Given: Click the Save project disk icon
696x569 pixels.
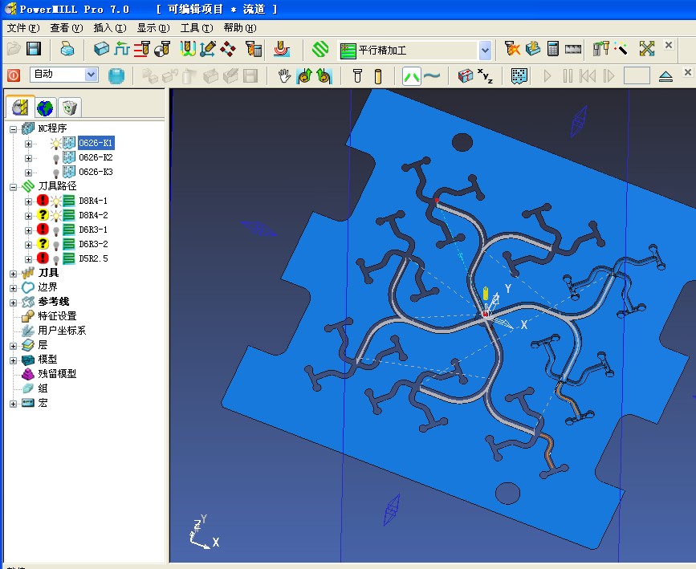Looking at the screenshot, I should point(34,48).
